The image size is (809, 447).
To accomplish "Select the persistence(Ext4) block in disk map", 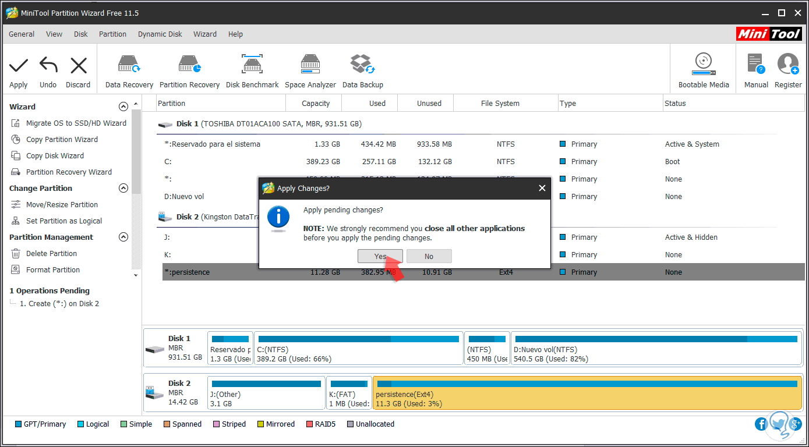I will [587, 393].
